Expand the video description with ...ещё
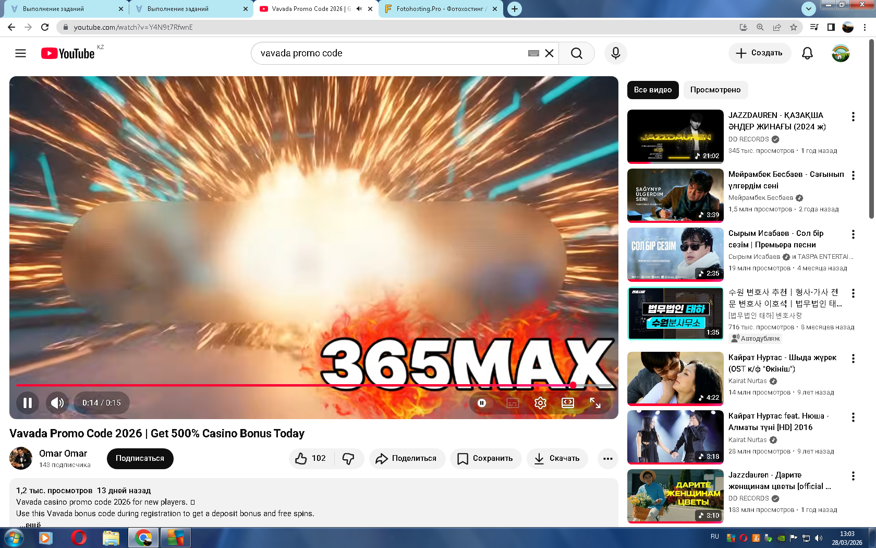 tap(30, 524)
